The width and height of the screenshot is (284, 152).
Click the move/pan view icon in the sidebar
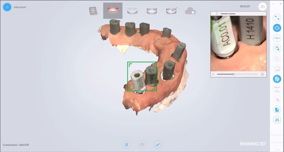(277, 38)
